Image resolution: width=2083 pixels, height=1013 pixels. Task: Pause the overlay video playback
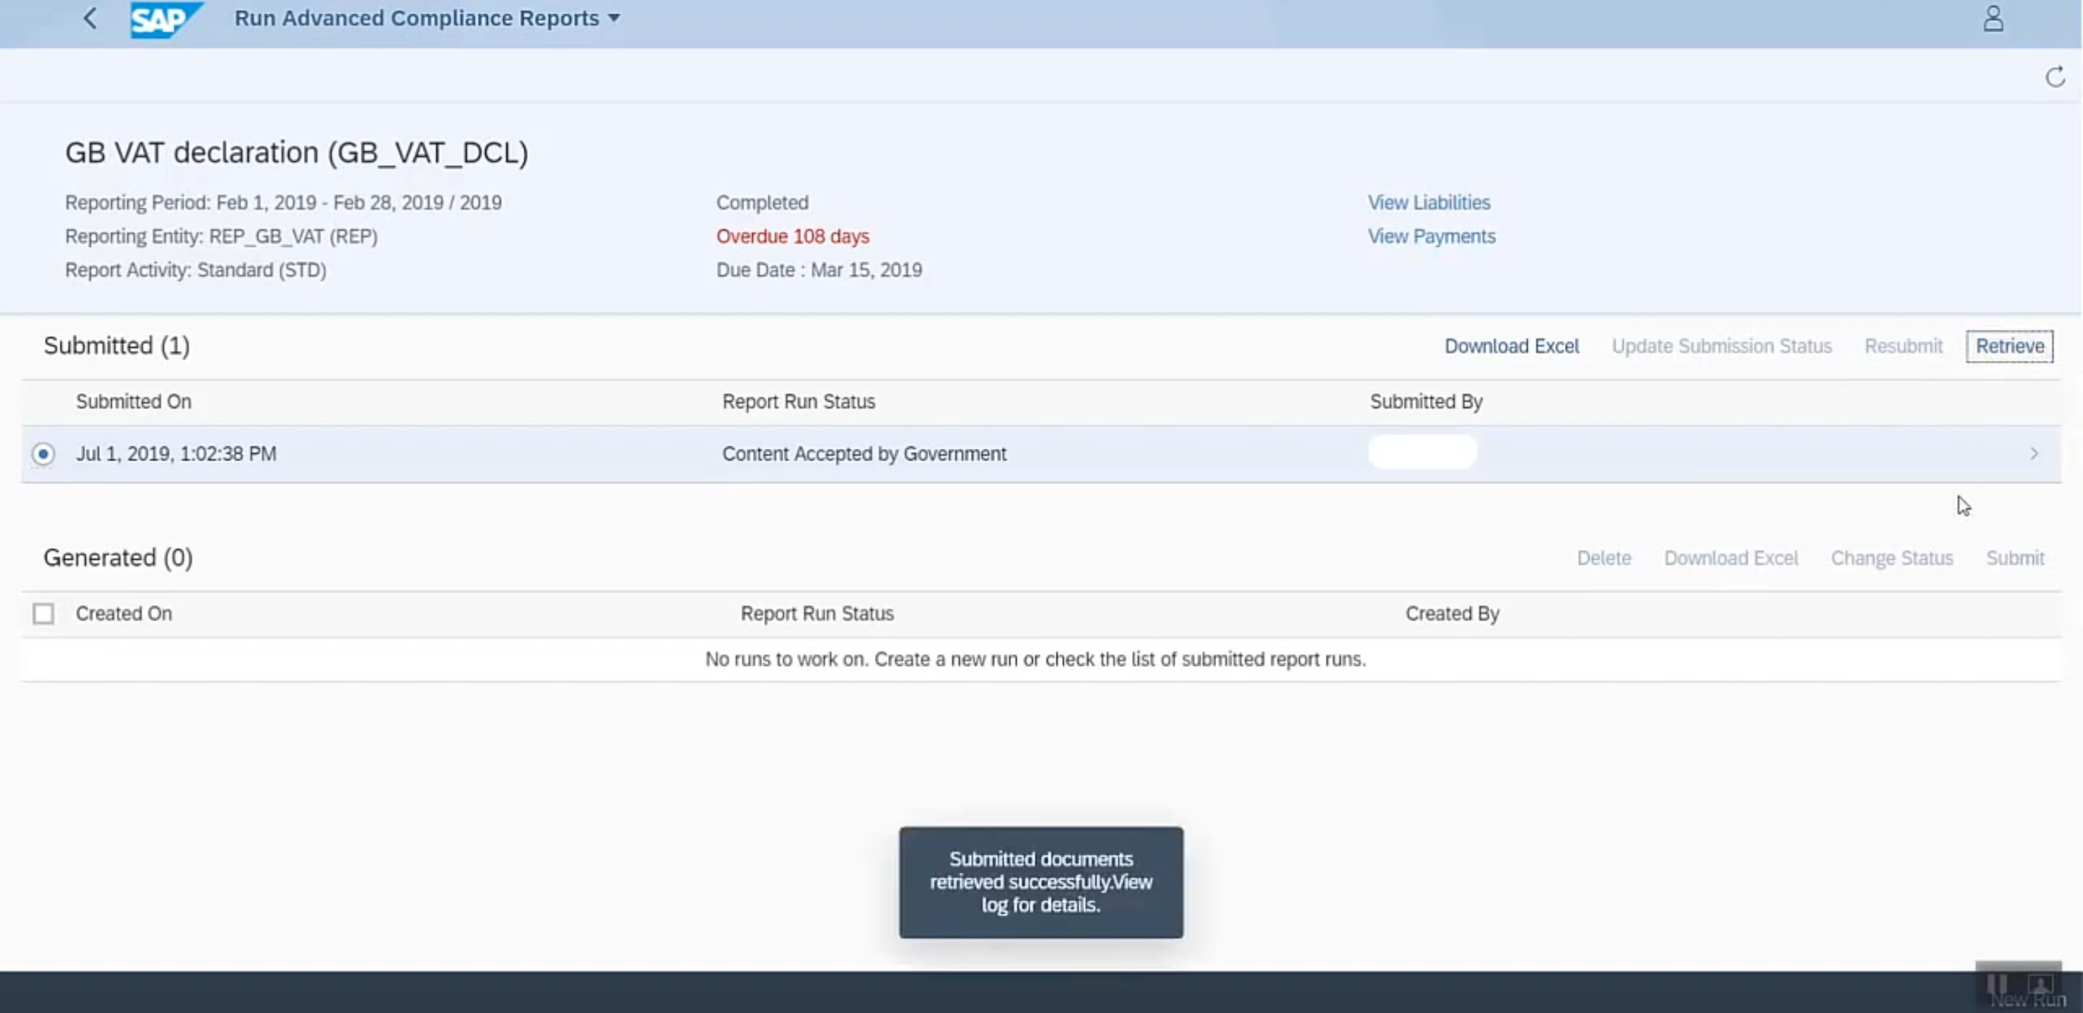(x=1996, y=984)
